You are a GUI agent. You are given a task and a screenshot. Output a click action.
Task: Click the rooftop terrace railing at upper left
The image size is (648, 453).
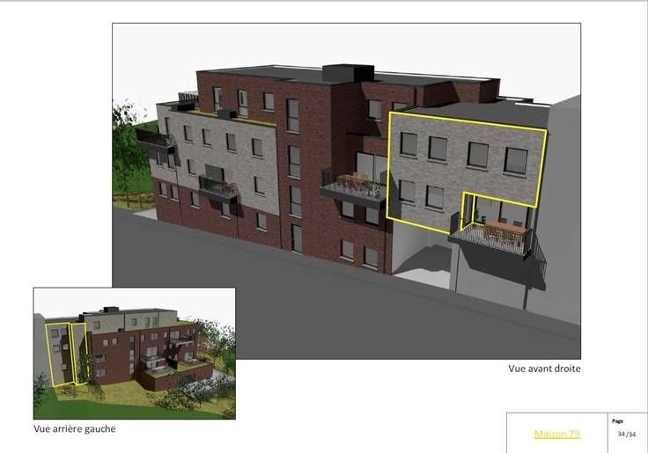pyautogui.click(x=188, y=98)
